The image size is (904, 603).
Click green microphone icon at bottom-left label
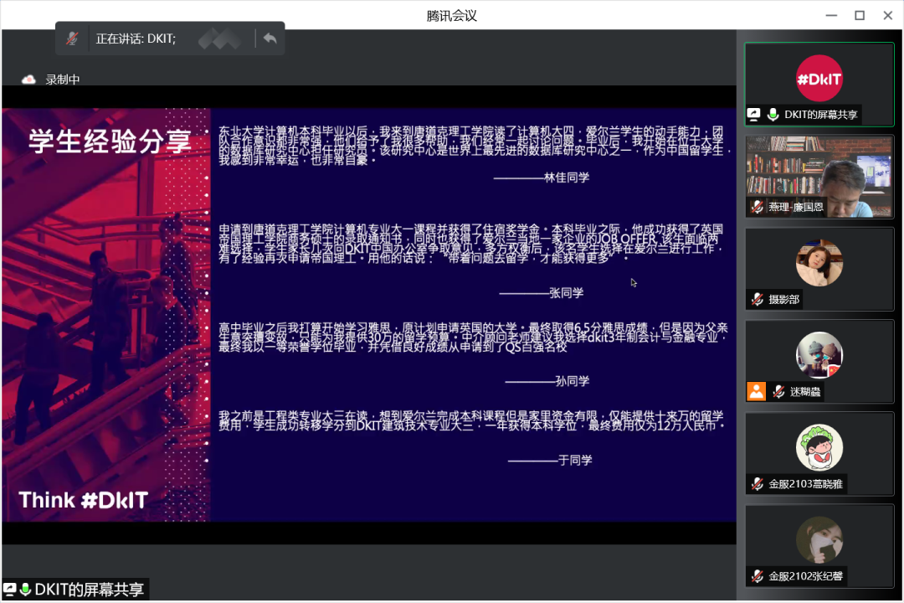pyautogui.click(x=25, y=590)
